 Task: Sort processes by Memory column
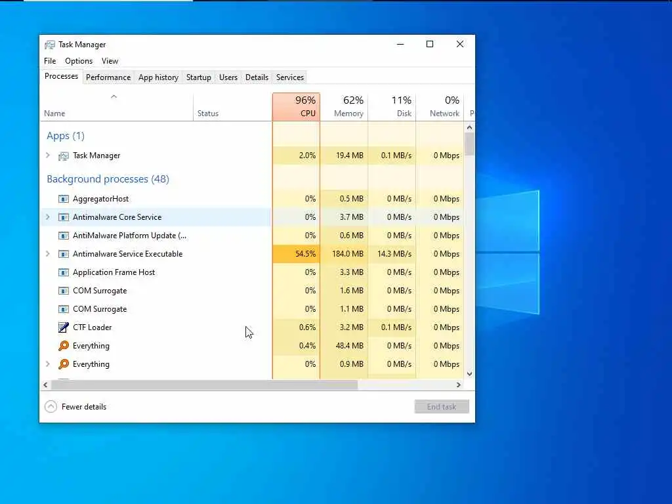[x=344, y=107]
